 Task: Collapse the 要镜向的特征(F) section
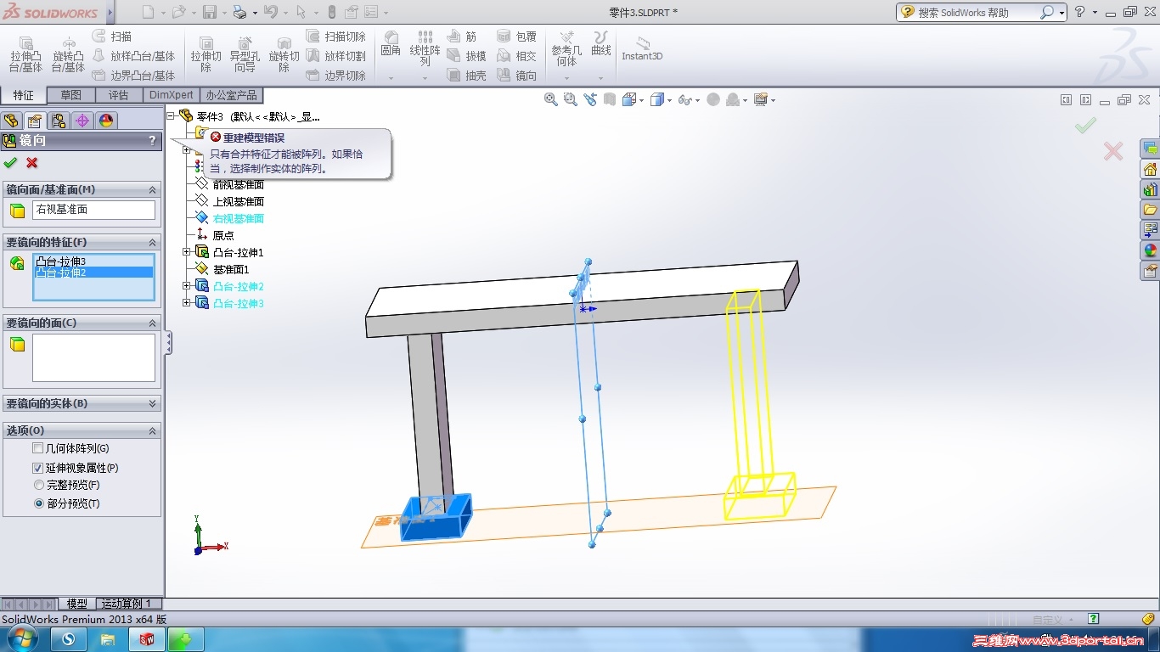(153, 243)
